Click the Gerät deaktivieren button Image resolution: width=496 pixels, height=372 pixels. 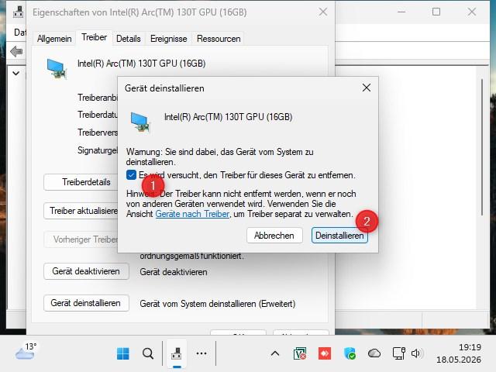[x=86, y=271]
